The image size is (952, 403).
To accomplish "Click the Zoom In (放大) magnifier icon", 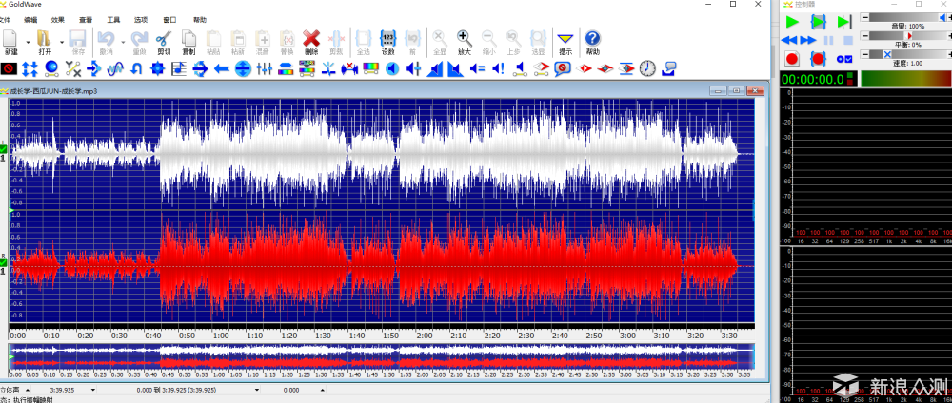I will click(465, 43).
